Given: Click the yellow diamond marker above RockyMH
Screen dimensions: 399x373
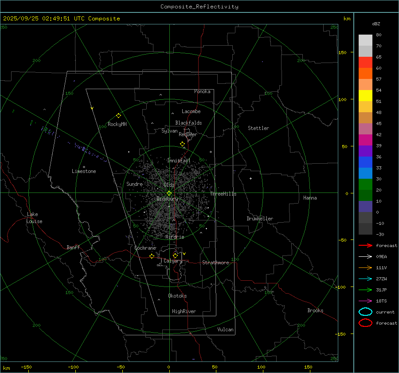Looking at the screenshot, I should [118, 115].
